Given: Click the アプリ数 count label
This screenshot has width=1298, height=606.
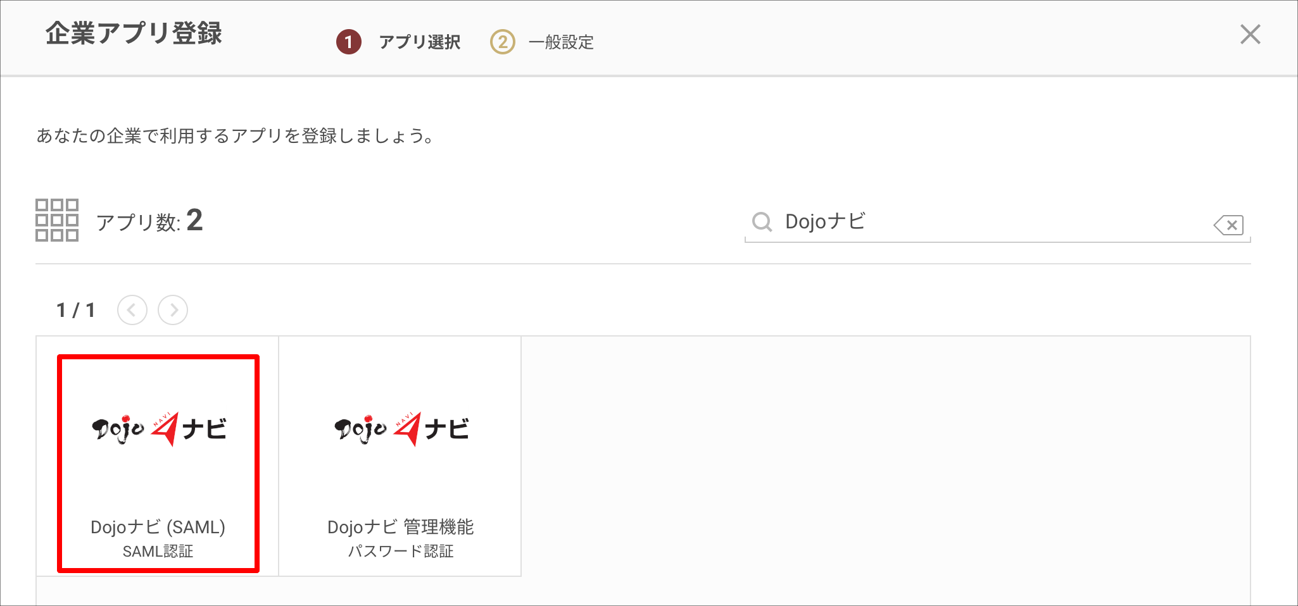Looking at the screenshot, I should (x=149, y=221).
